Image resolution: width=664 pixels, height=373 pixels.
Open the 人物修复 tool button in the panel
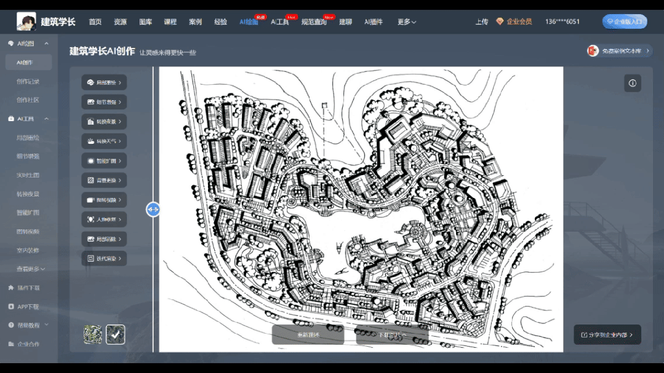(104, 219)
